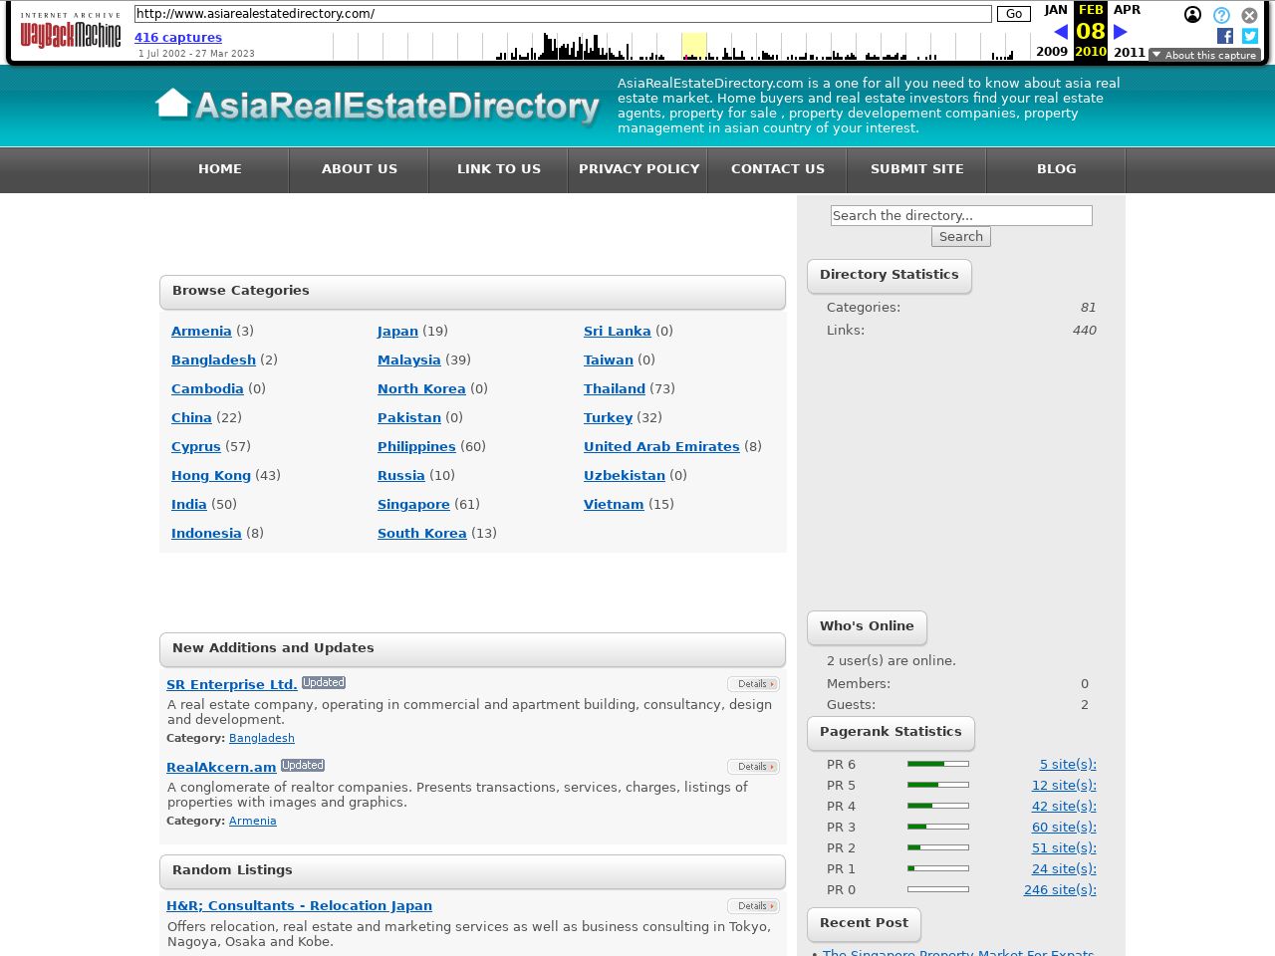Open the Thailand category link

(614, 389)
